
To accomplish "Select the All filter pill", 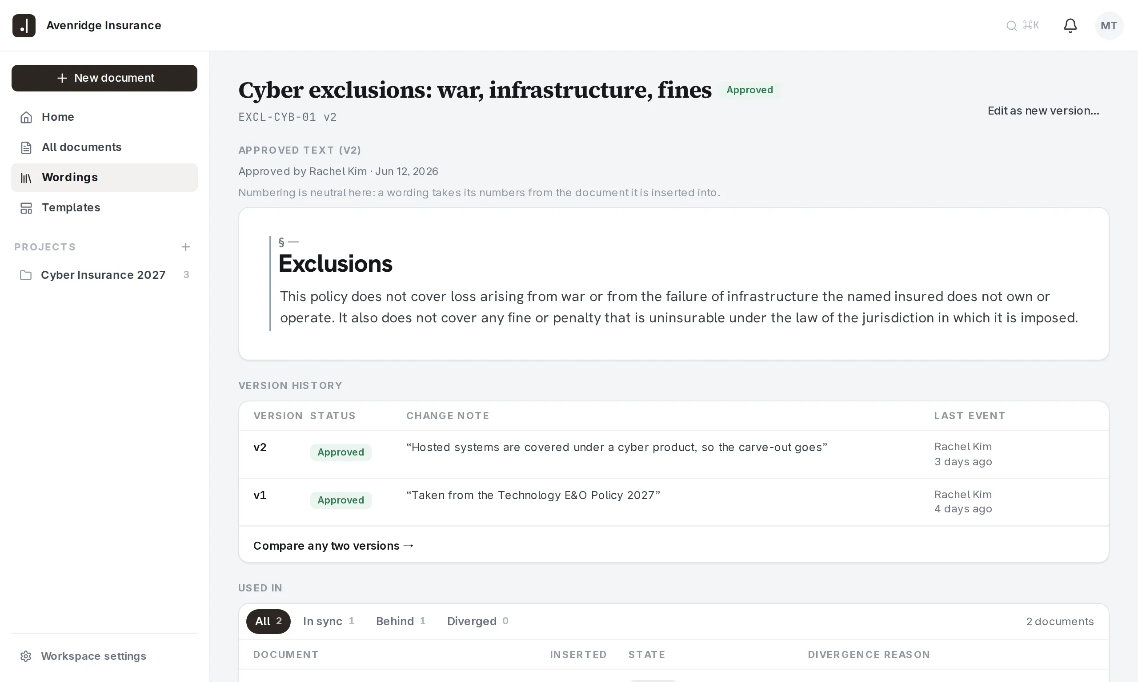I will pyautogui.click(x=268, y=621).
